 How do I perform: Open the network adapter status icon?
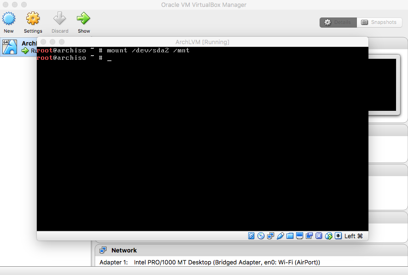(x=270, y=236)
